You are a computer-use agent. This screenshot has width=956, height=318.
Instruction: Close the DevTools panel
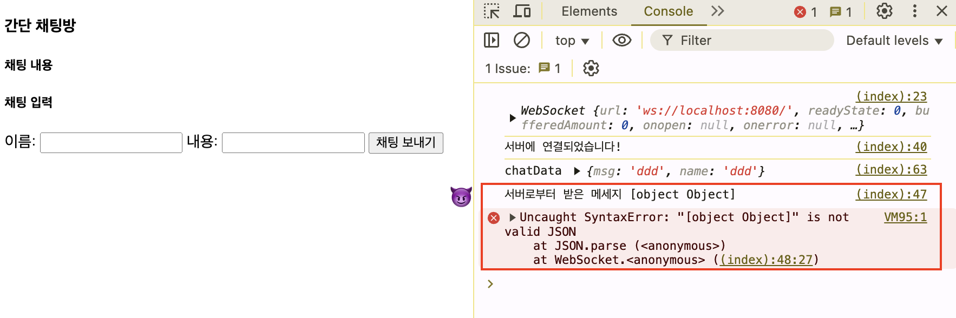pos(942,11)
